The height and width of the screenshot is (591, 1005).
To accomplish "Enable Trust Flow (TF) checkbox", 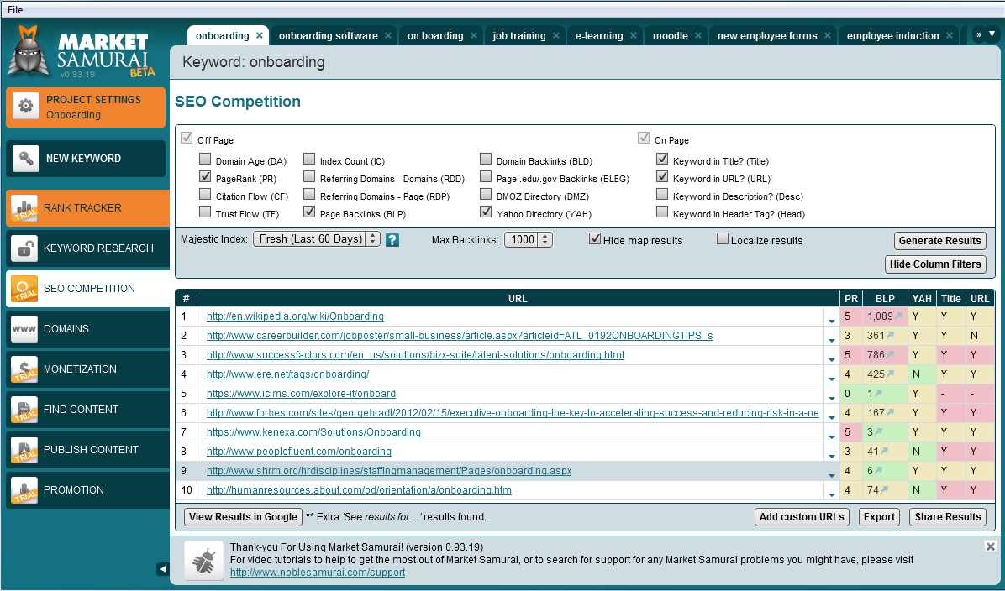I will 205,212.
